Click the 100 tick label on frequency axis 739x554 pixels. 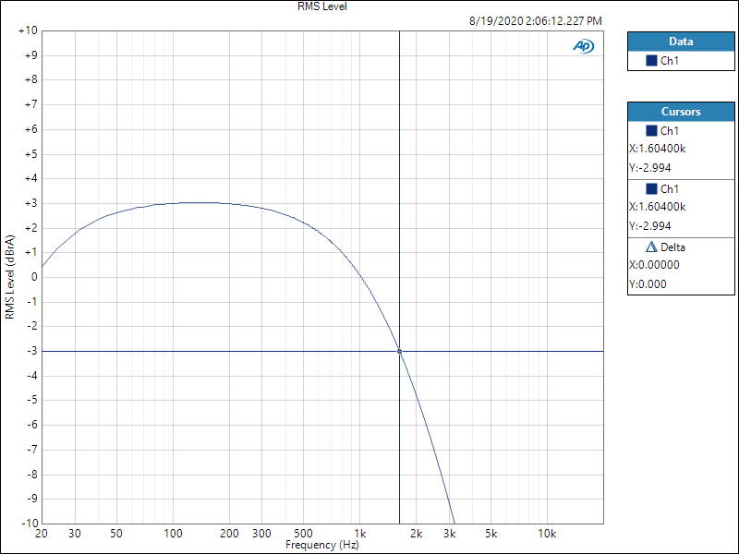point(173,534)
